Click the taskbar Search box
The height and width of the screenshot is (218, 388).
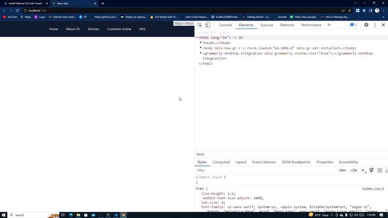pyautogui.click(x=33, y=215)
